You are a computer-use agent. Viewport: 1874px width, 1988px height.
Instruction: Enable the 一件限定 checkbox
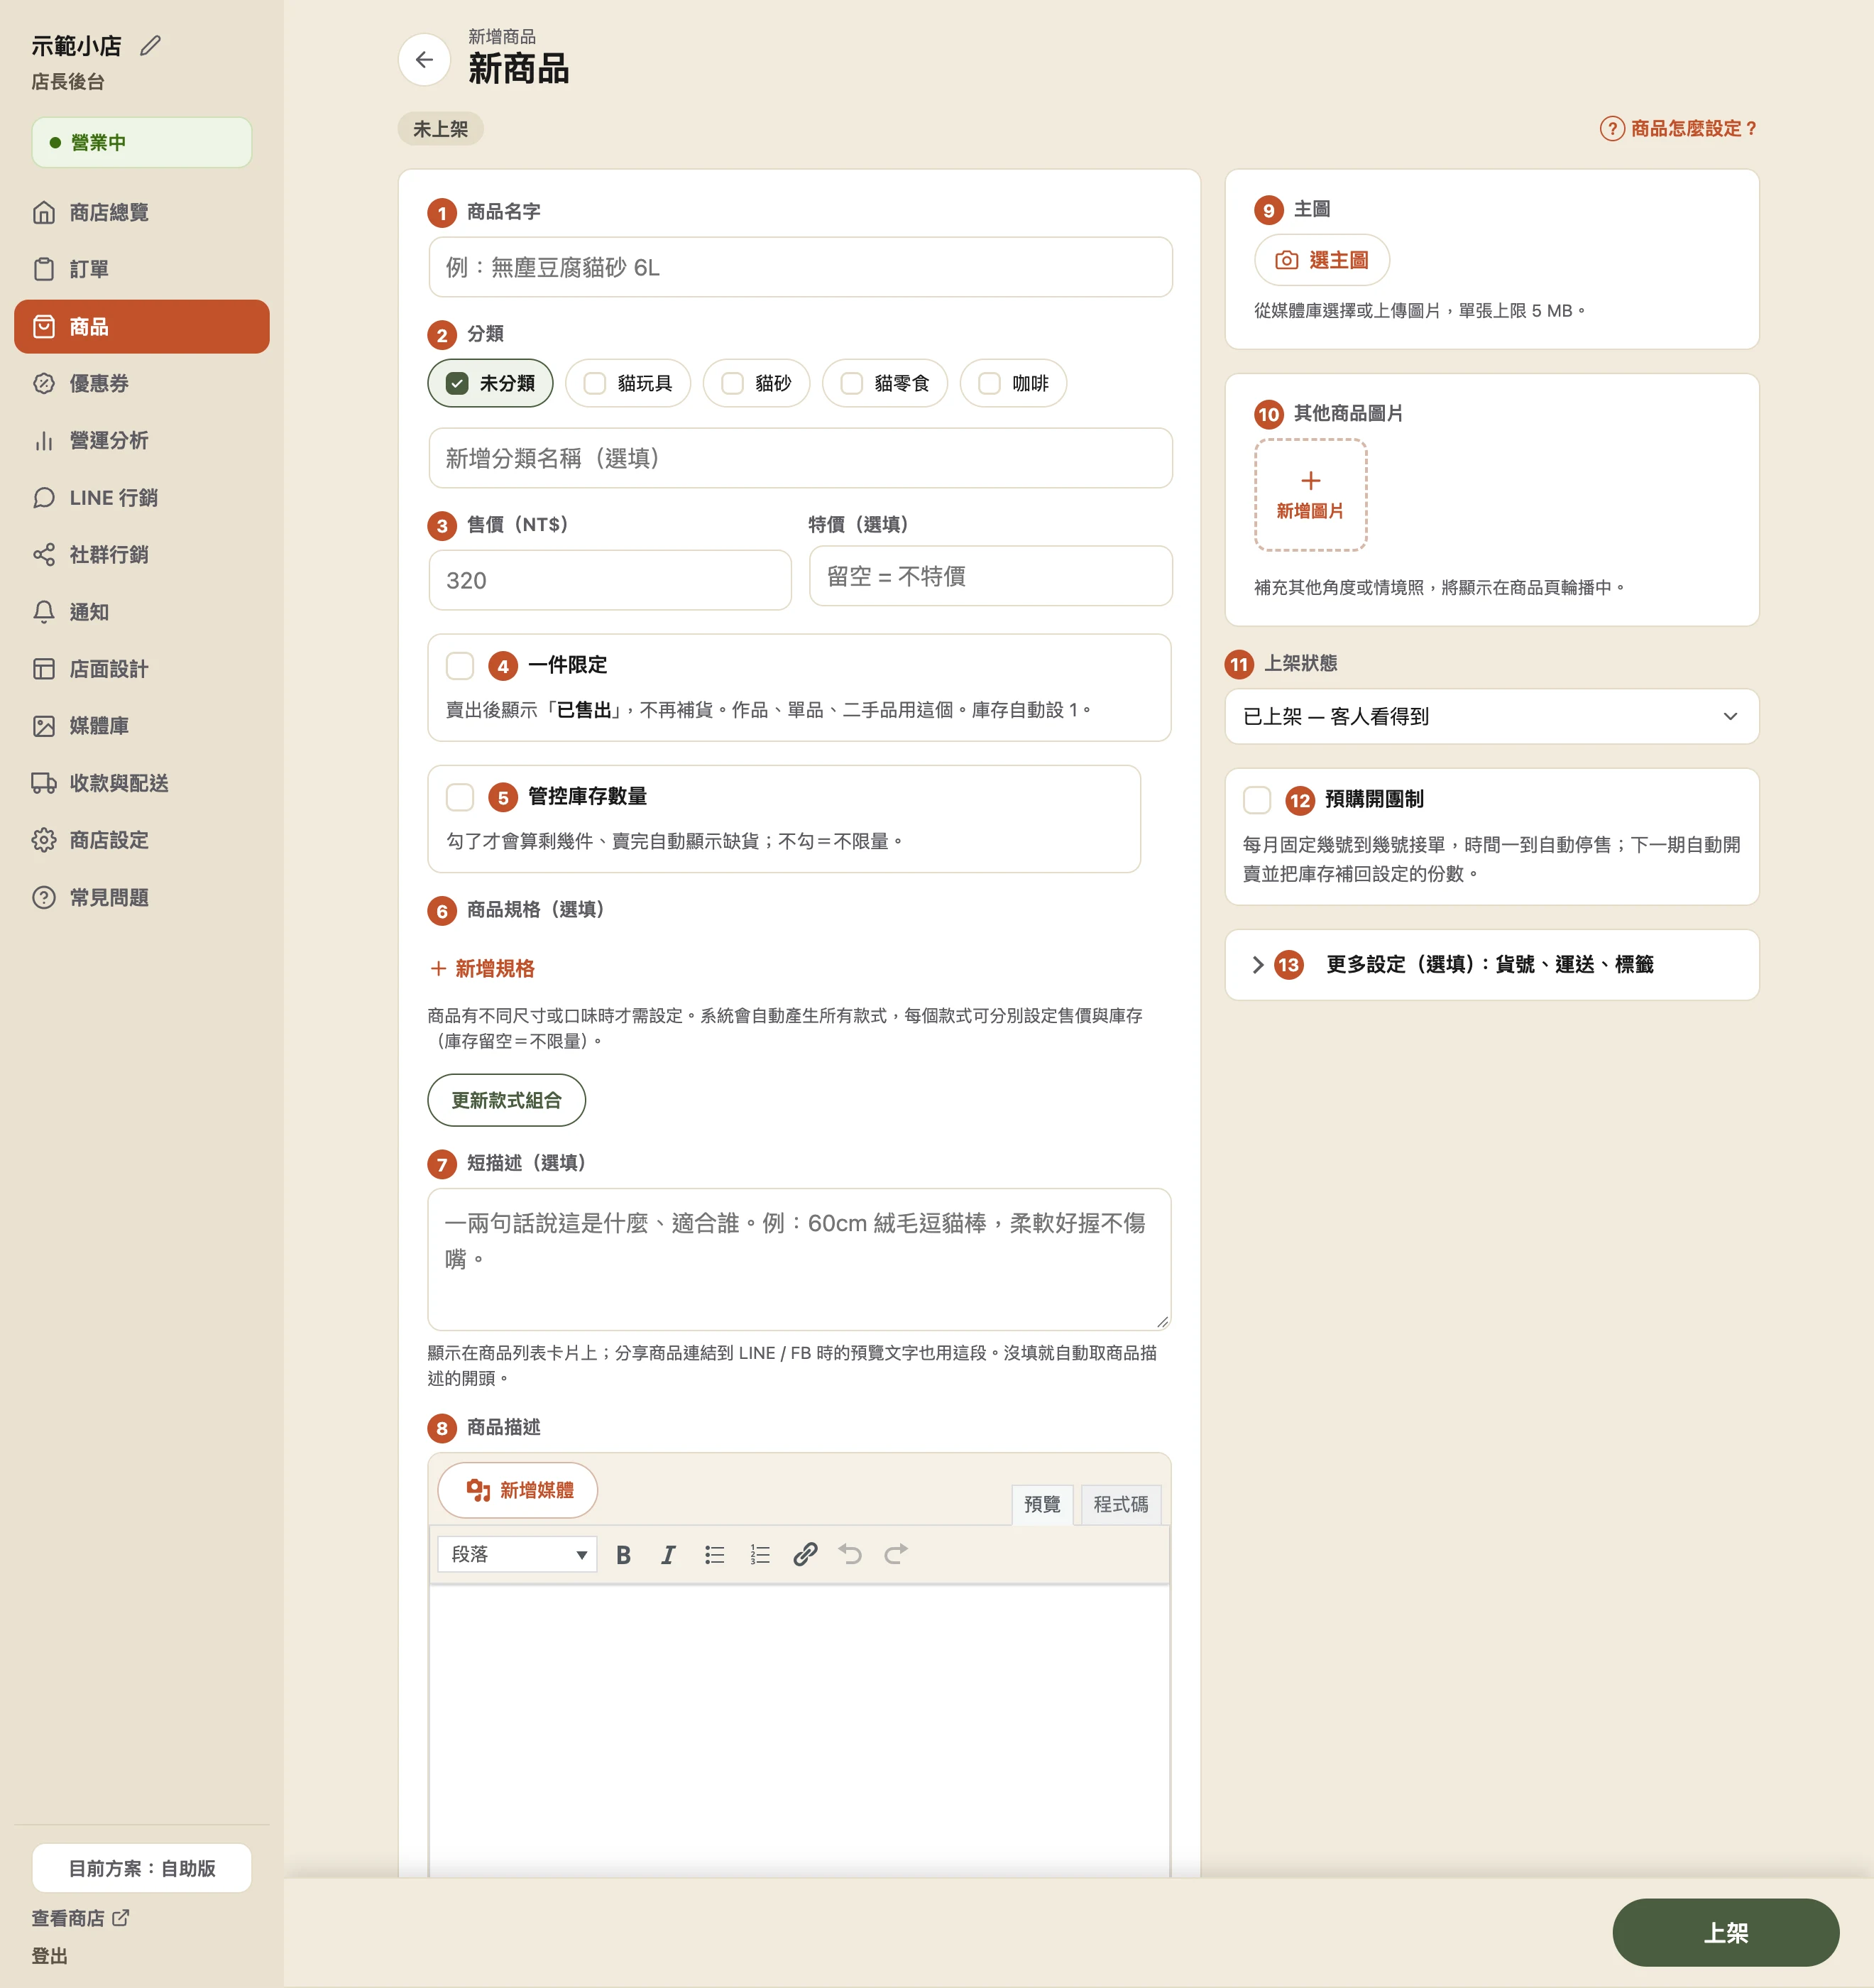[460, 666]
